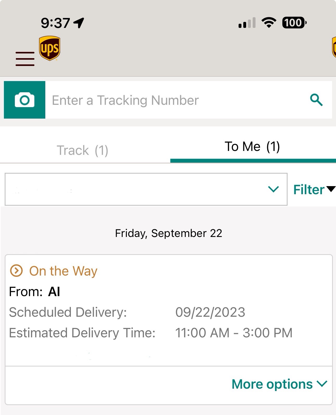Tap the Friday, September 22 date header
Image resolution: width=336 pixels, height=415 pixels.
point(169,233)
